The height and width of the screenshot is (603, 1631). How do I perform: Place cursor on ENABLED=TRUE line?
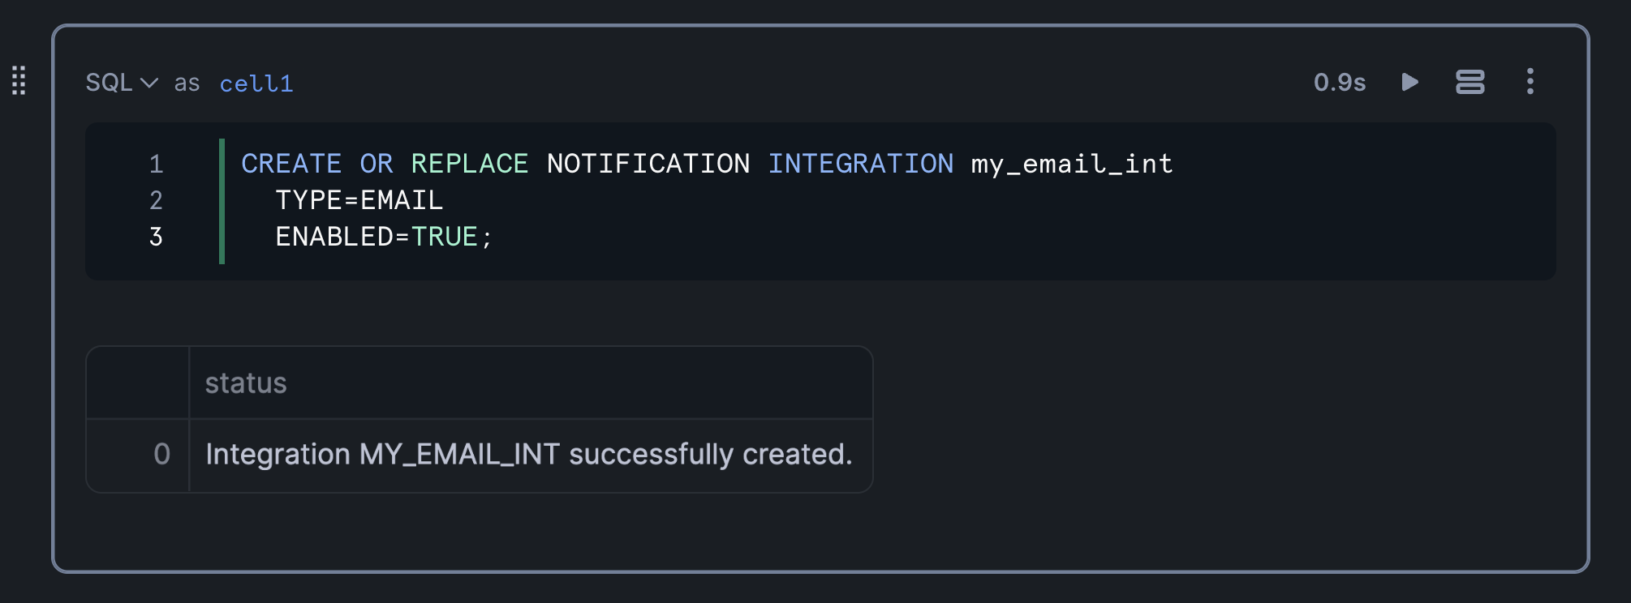pos(383,237)
